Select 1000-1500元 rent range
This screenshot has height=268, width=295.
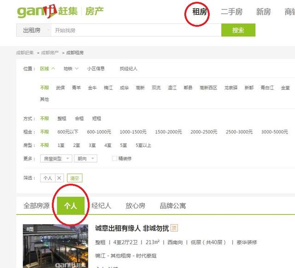[133, 132]
